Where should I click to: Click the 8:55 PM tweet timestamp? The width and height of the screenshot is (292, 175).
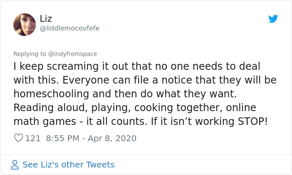63,138
